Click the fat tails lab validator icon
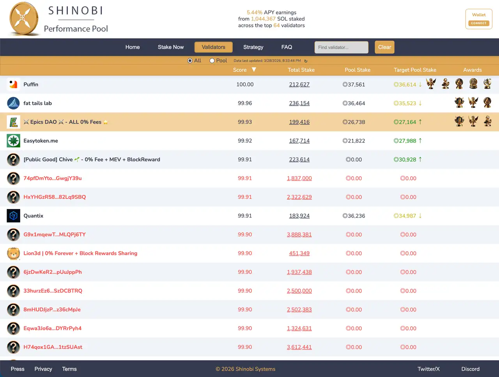Image resolution: width=499 pixels, height=377 pixels. [13, 103]
